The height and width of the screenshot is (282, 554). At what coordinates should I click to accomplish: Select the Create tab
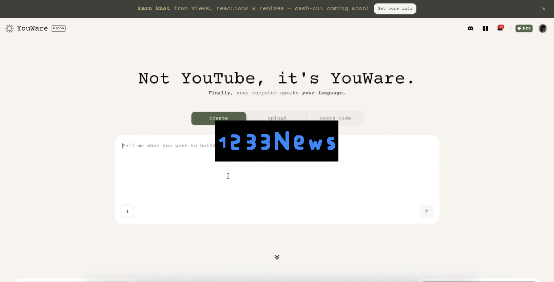click(219, 118)
